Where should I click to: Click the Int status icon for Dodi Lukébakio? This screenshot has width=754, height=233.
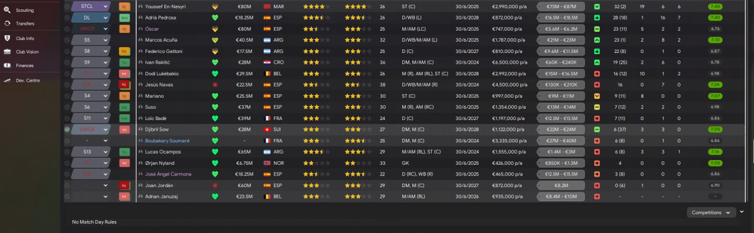[x=124, y=74]
